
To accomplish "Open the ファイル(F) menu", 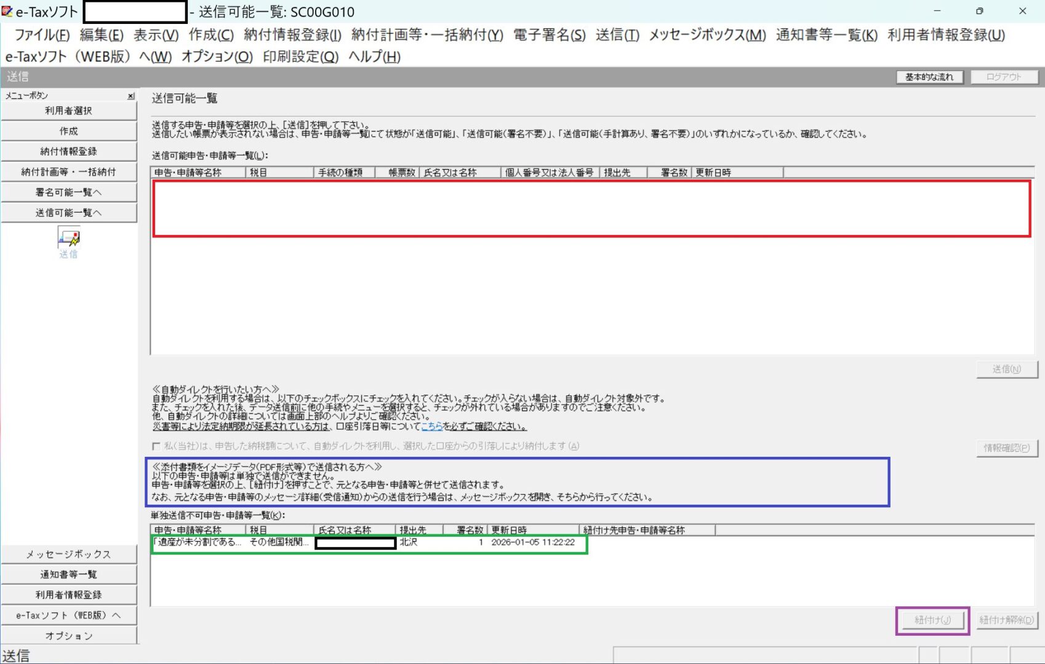I will [x=42, y=35].
